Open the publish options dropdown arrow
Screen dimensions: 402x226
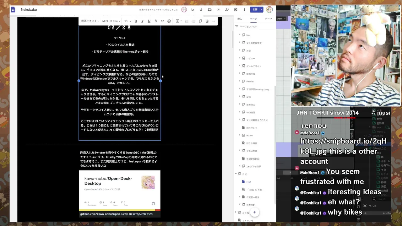(x=261, y=9)
